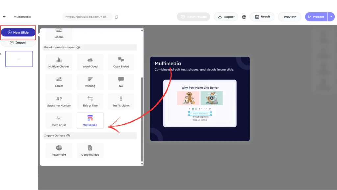
Task: Open the settings gear
Action: point(244,16)
